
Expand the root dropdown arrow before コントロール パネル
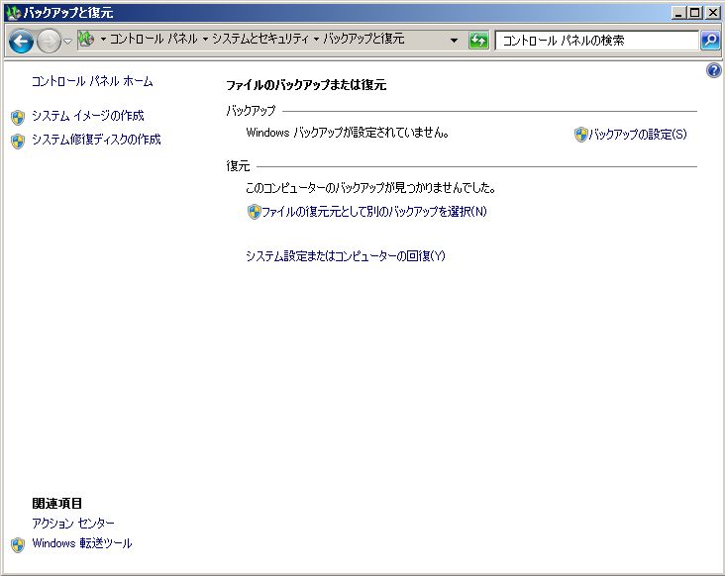click(103, 40)
